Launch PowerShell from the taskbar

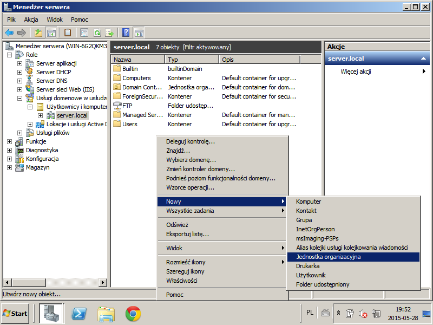click(x=79, y=314)
